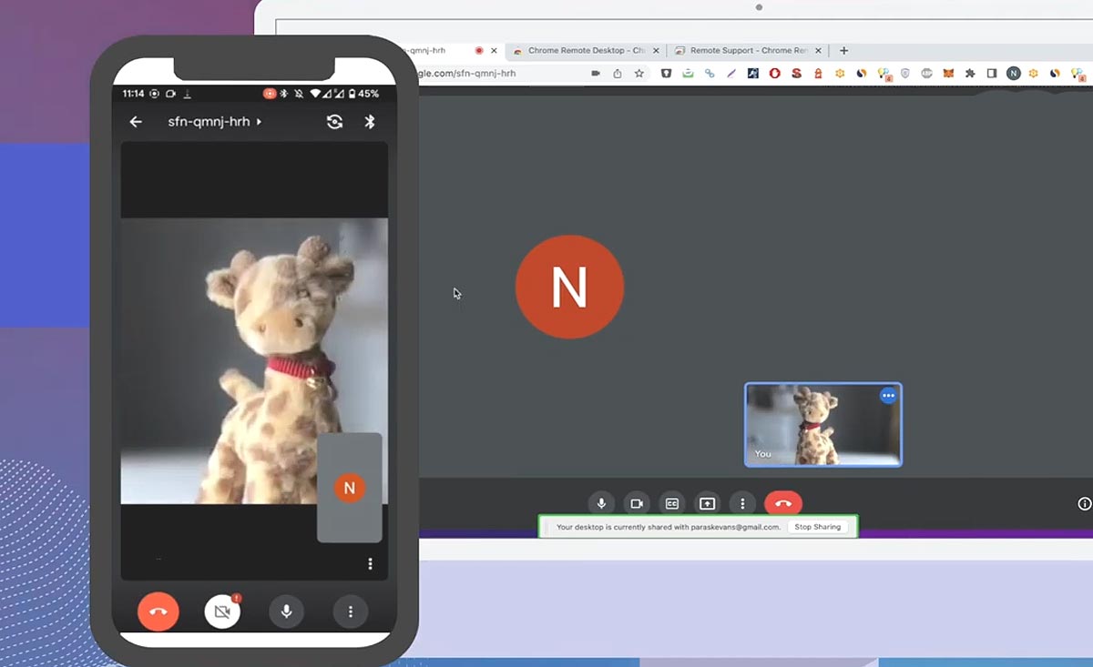Click the grey shield extension icon

pyautogui.click(x=905, y=74)
